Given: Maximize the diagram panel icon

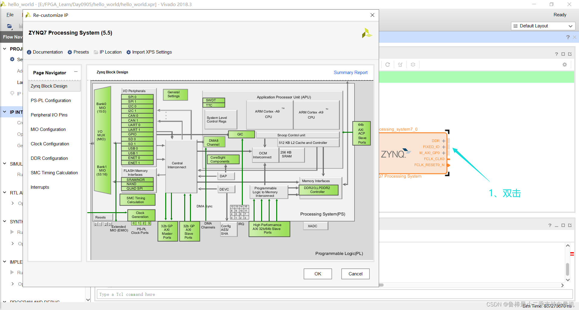Looking at the screenshot, I should click(x=563, y=54).
